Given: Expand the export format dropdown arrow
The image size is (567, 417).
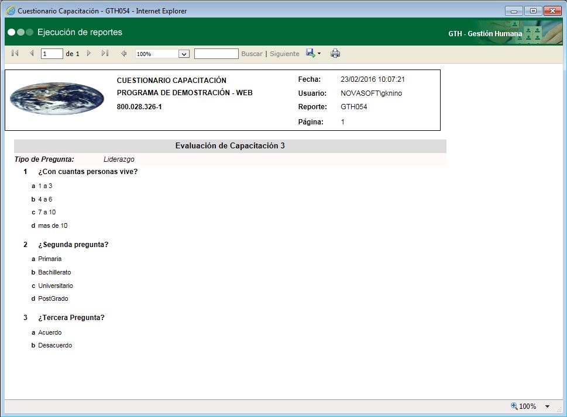Looking at the screenshot, I should tap(318, 53).
